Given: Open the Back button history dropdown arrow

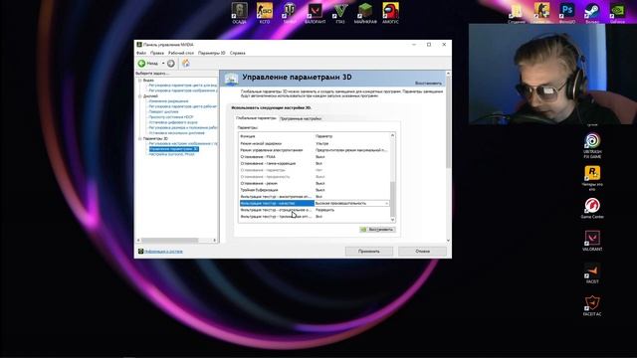Looking at the screenshot, I should point(163,64).
